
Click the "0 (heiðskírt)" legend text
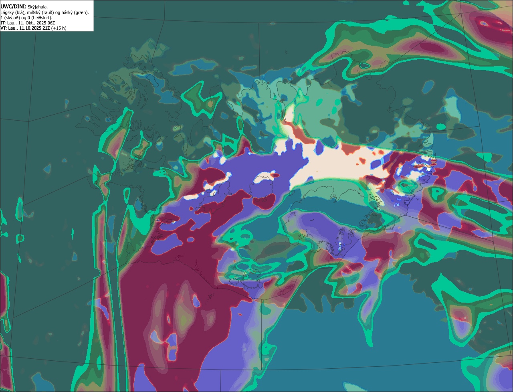[x=39, y=18]
